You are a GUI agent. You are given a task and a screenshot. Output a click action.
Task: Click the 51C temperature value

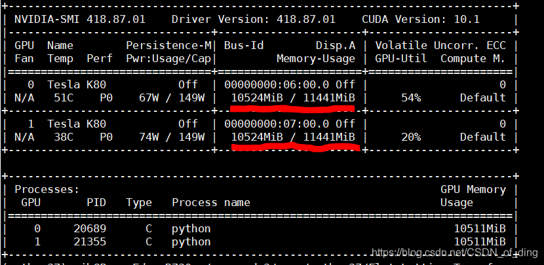64,98
